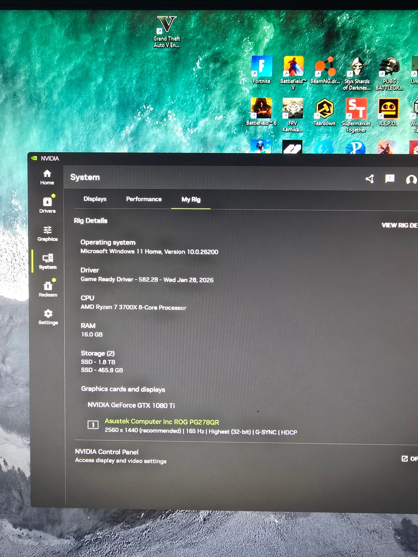Click the 'SSD - 465.8 GB' storage entry
Screen dimensions: 418x557
point(102,370)
